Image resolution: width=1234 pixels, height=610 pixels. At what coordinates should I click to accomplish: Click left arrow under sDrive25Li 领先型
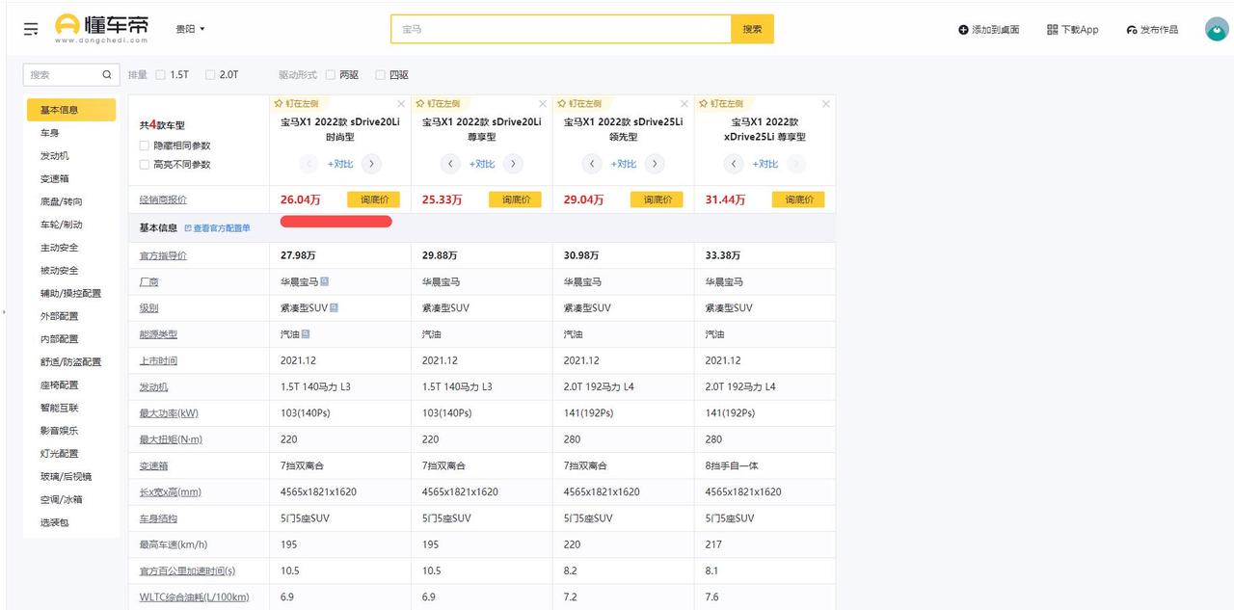pyautogui.click(x=592, y=164)
